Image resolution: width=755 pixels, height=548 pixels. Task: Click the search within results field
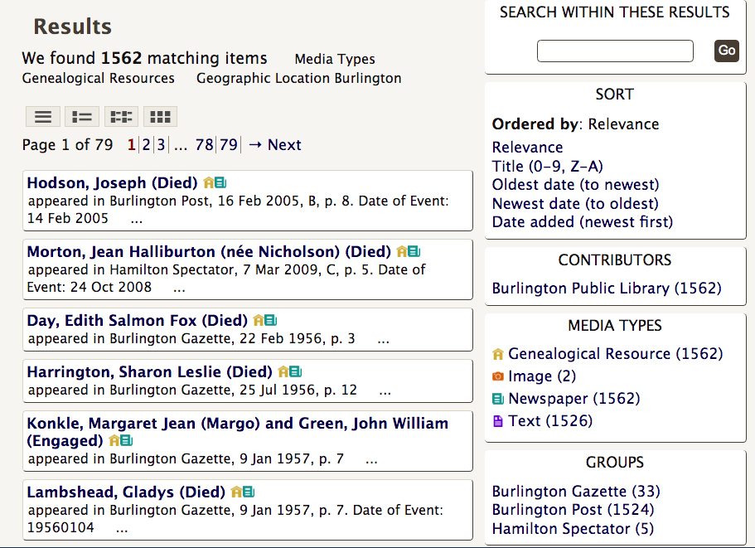pyautogui.click(x=615, y=51)
